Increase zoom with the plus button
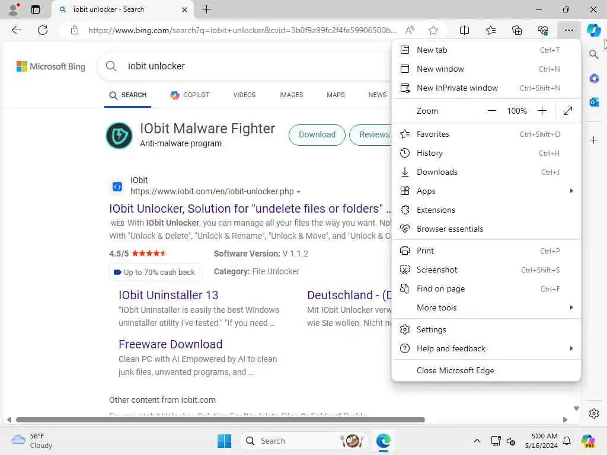This screenshot has width=607, height=455. pos(542,111)
